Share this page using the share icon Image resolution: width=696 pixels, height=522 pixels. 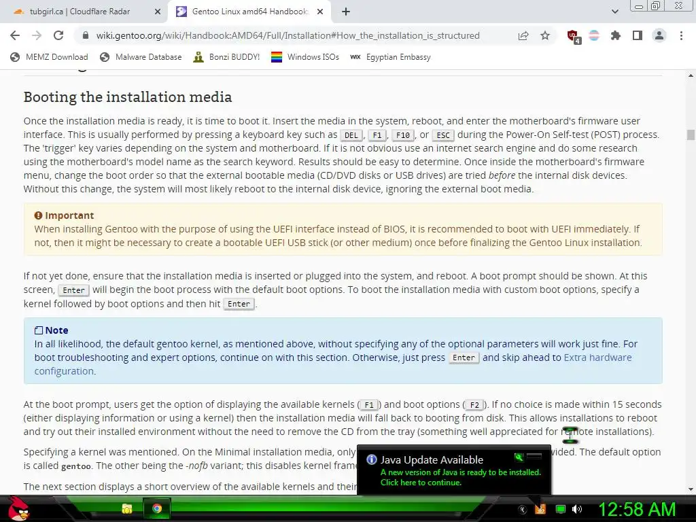click(523, 35)
